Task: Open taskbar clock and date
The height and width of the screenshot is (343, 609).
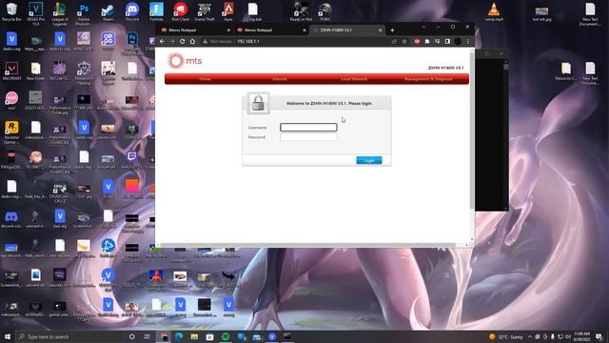Action: (581, 336)
